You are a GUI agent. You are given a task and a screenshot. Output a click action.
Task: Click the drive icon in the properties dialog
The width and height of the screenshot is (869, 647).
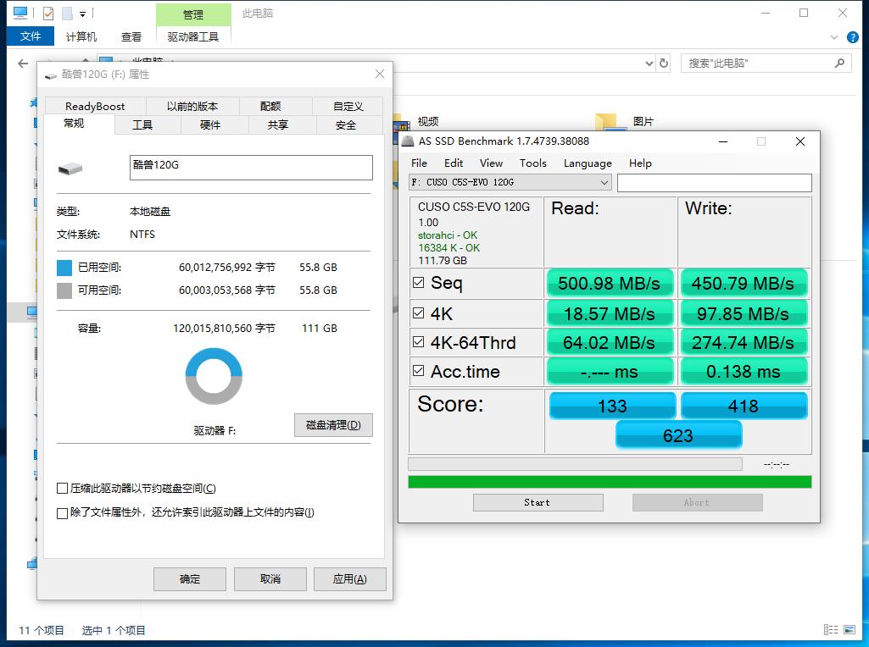point(70,167)
